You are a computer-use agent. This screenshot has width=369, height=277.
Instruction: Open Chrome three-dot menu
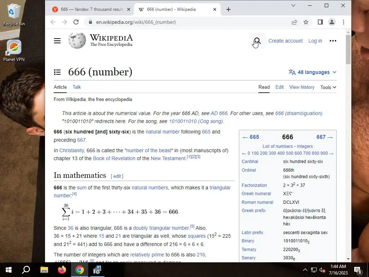[343, 22]
